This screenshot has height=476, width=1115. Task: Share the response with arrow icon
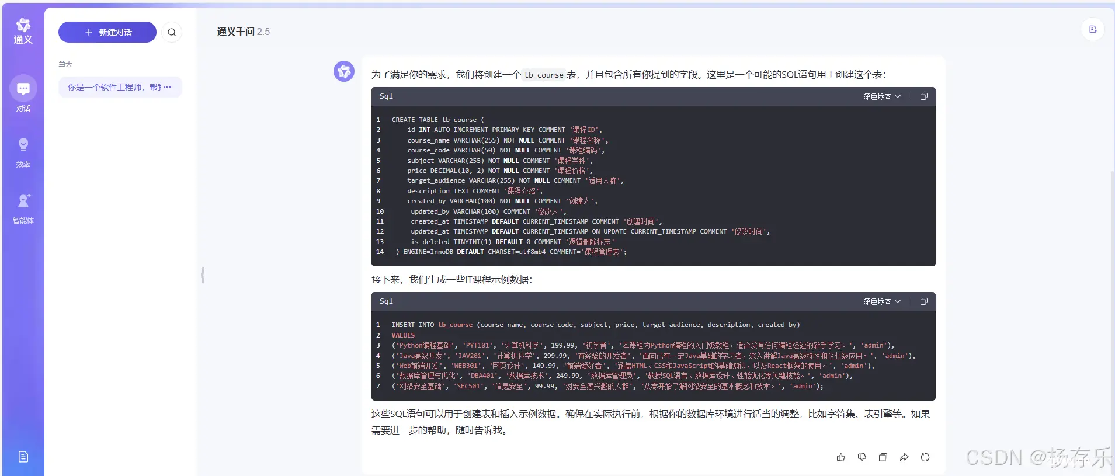904,457
